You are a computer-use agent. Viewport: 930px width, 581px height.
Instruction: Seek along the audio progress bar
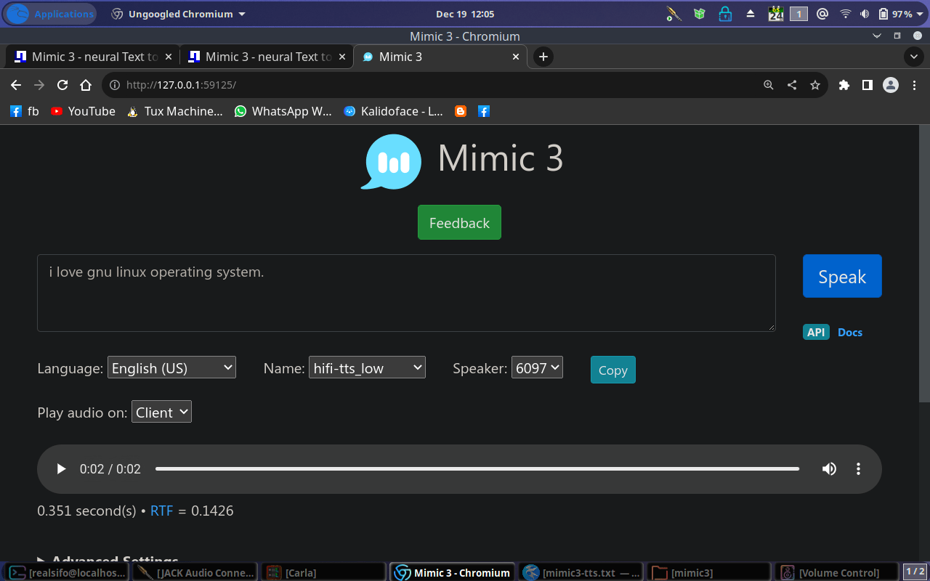(477, 469)
